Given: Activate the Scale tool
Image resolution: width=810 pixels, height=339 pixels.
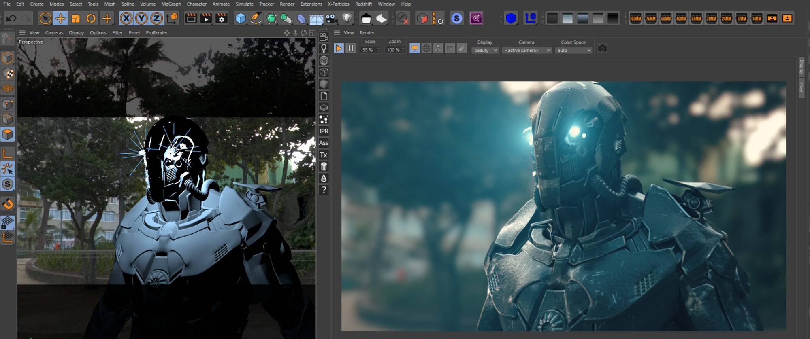Looking at the screenshot, I should click(x=76, y=18).
